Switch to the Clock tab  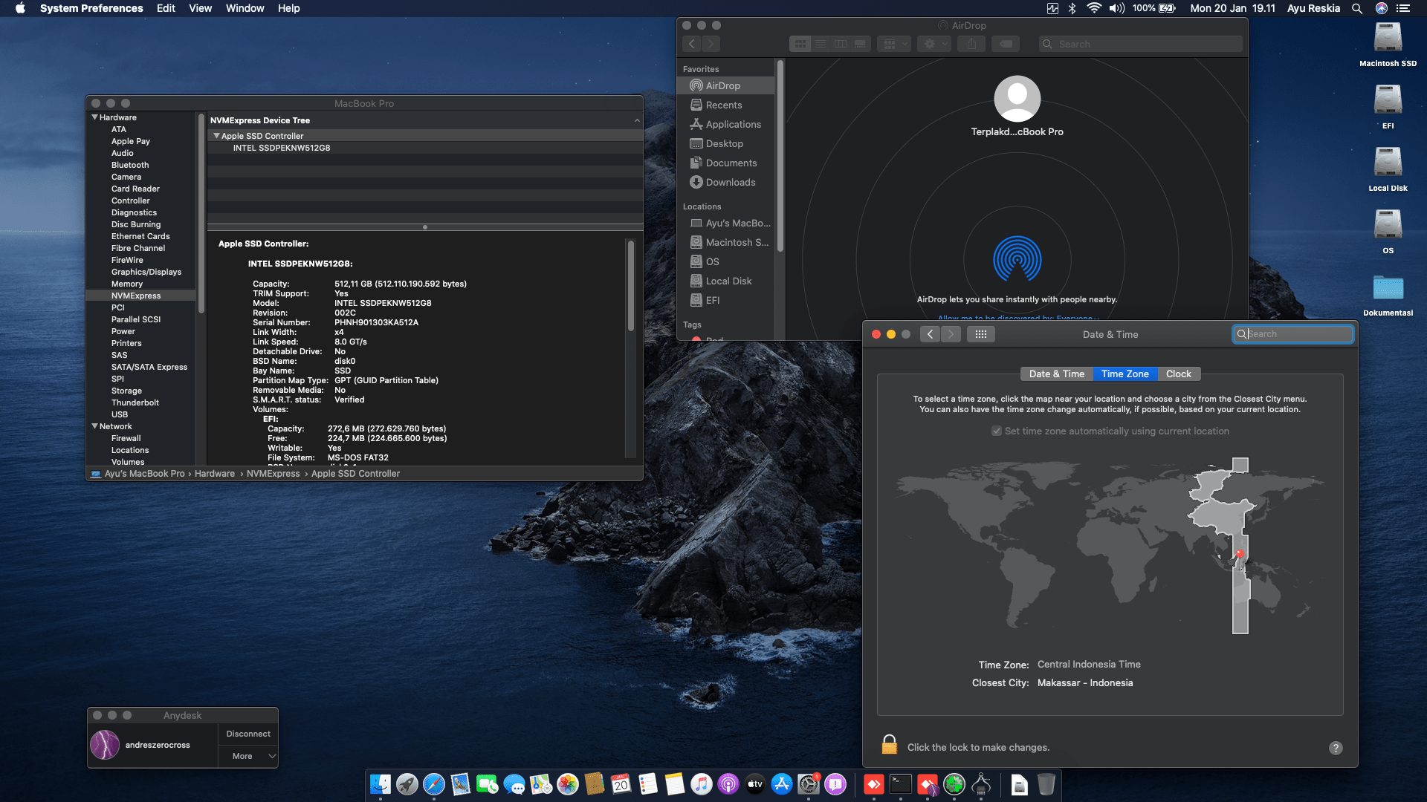[1178, 374]
